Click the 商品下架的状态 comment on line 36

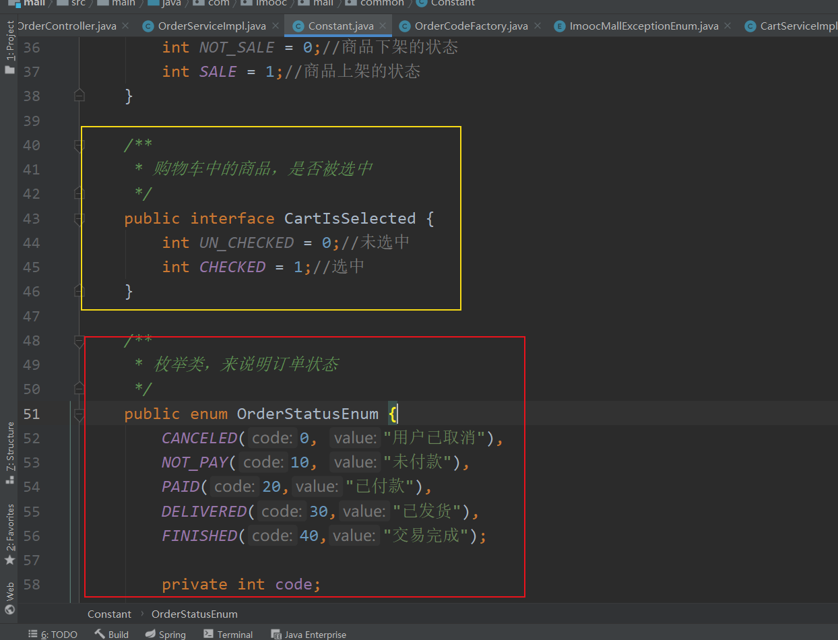click(391, 47)
